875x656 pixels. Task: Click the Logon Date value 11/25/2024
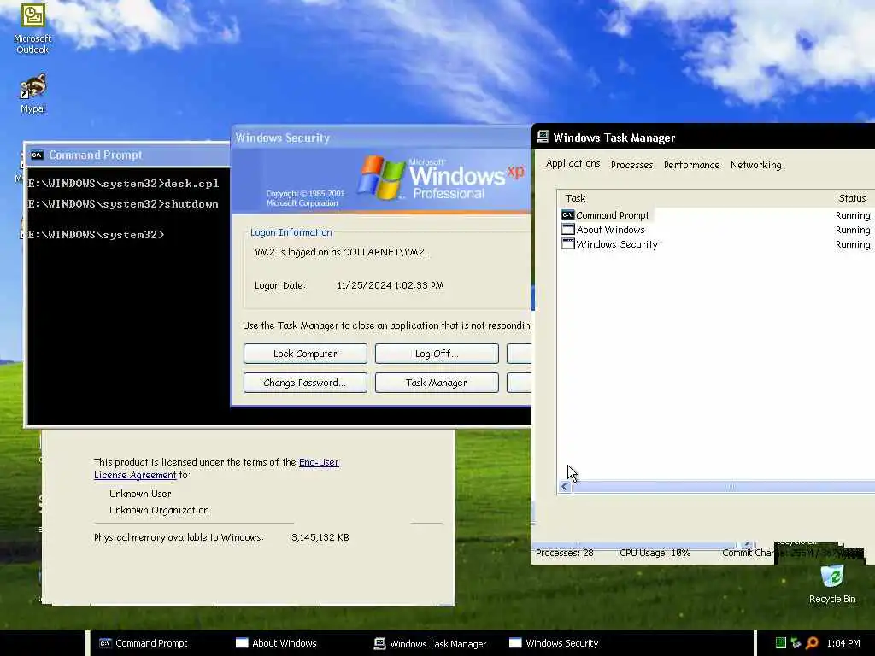[390, 285]
